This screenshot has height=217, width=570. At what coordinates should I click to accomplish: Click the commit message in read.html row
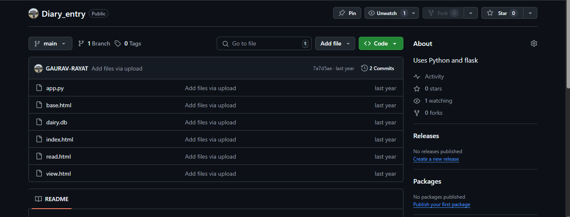click(211, 156)
